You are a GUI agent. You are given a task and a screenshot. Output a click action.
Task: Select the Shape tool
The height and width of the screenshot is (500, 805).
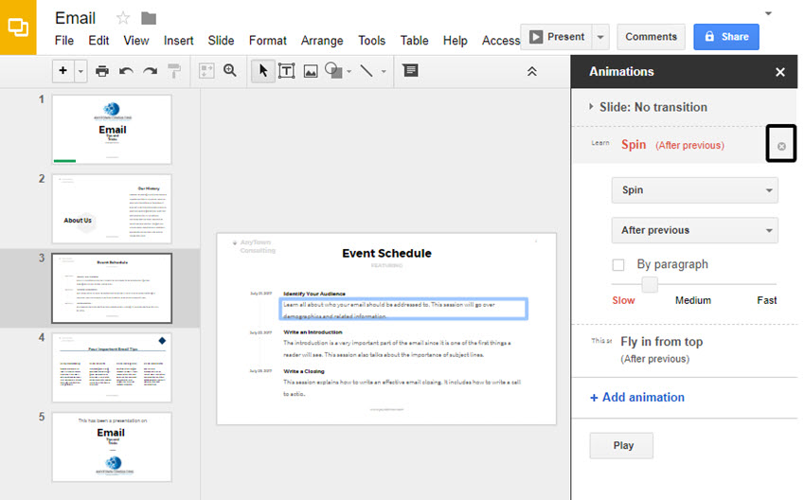point(333,70)
